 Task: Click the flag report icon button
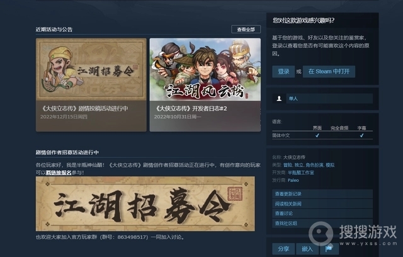click(x=329, y=249)
